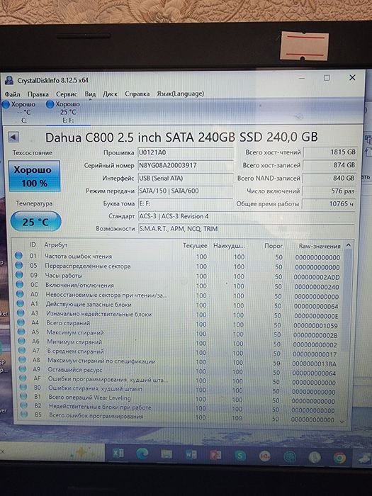The height and width of the screenshot is (496, 372).
Task: Click status circle for attribute 09 Часы работы
Action: point(19,275)
